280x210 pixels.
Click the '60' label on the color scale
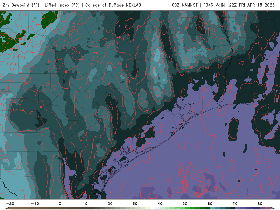click(x=210, y=204)
